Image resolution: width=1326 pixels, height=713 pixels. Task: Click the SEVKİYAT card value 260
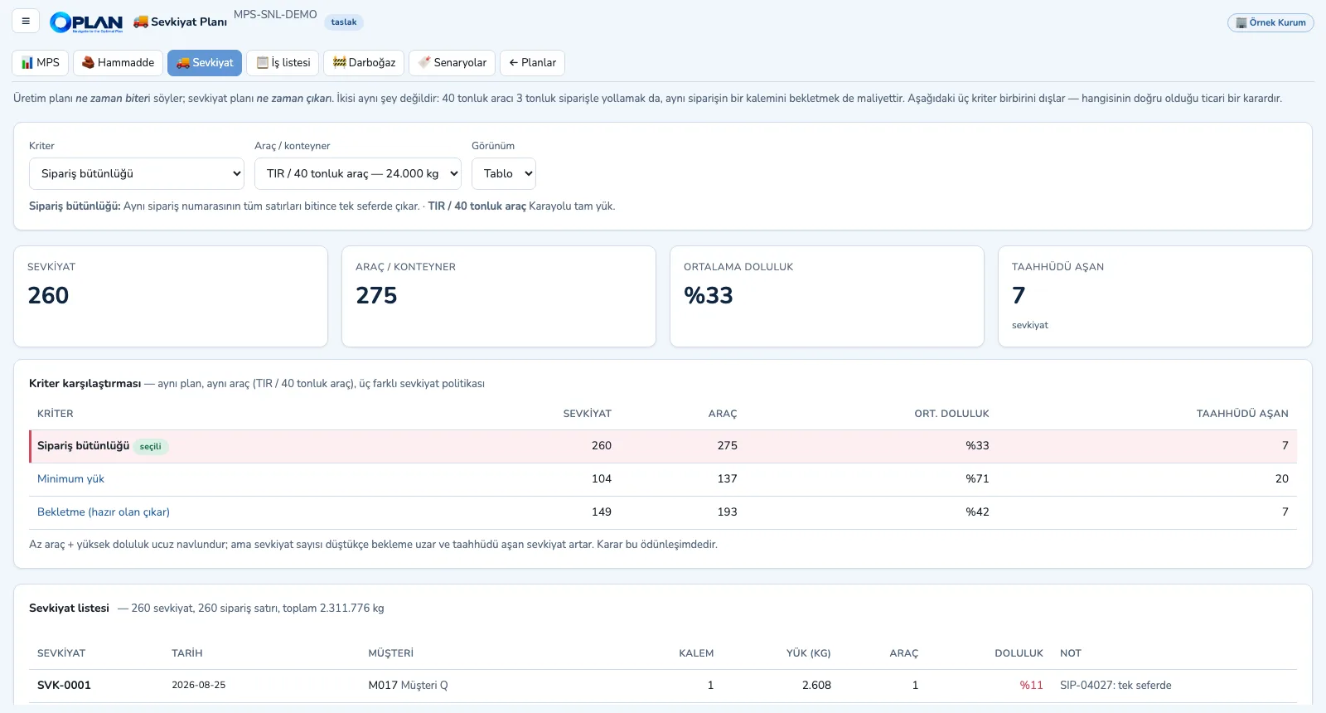pos(48,295)
